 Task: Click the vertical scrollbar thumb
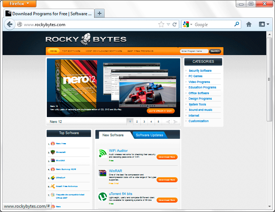click(270, 79)
